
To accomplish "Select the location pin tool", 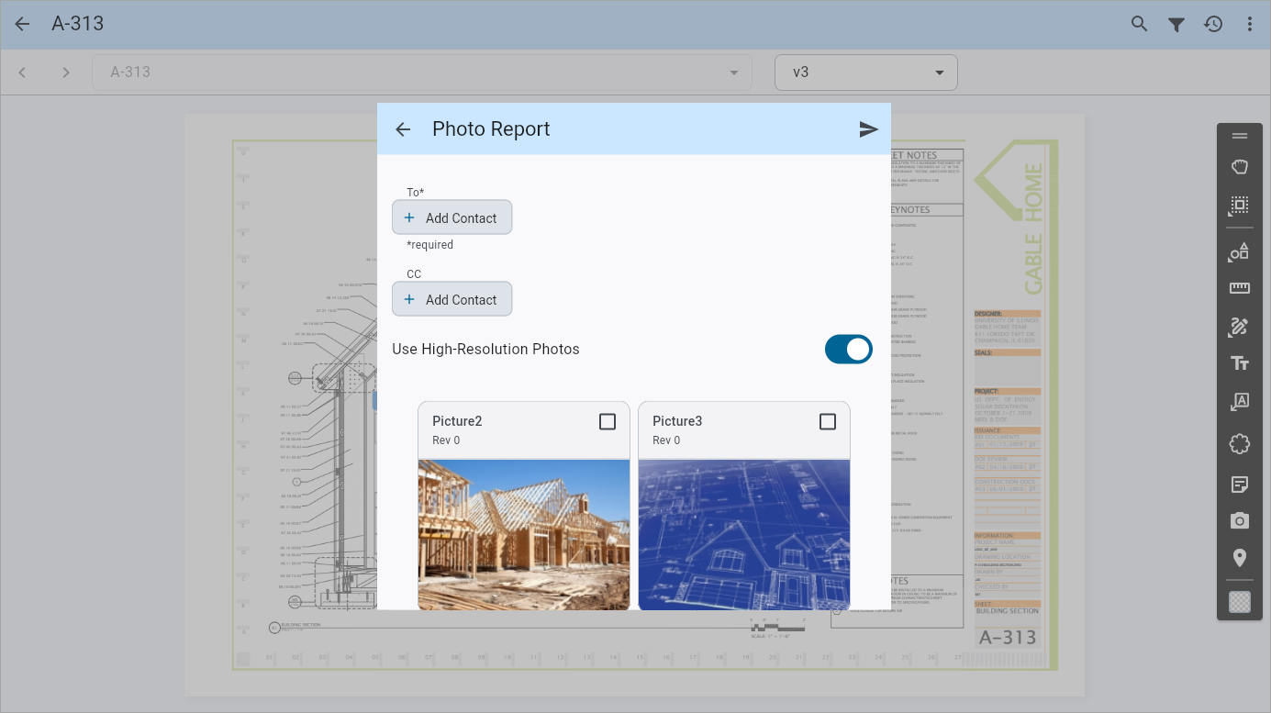I will (1240, 558).
